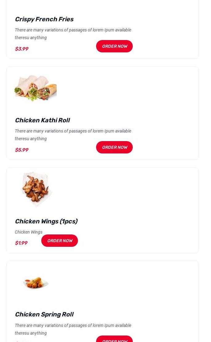This screenshot has width=211, height=342.
Task: Click the Crispy French Fries title
Action: click(44, 19)
